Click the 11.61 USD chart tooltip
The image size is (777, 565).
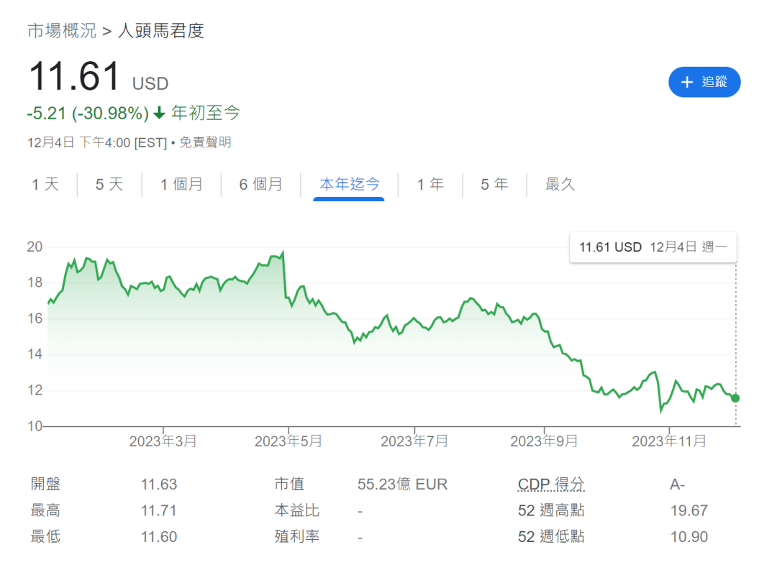[x=653, y=247]
